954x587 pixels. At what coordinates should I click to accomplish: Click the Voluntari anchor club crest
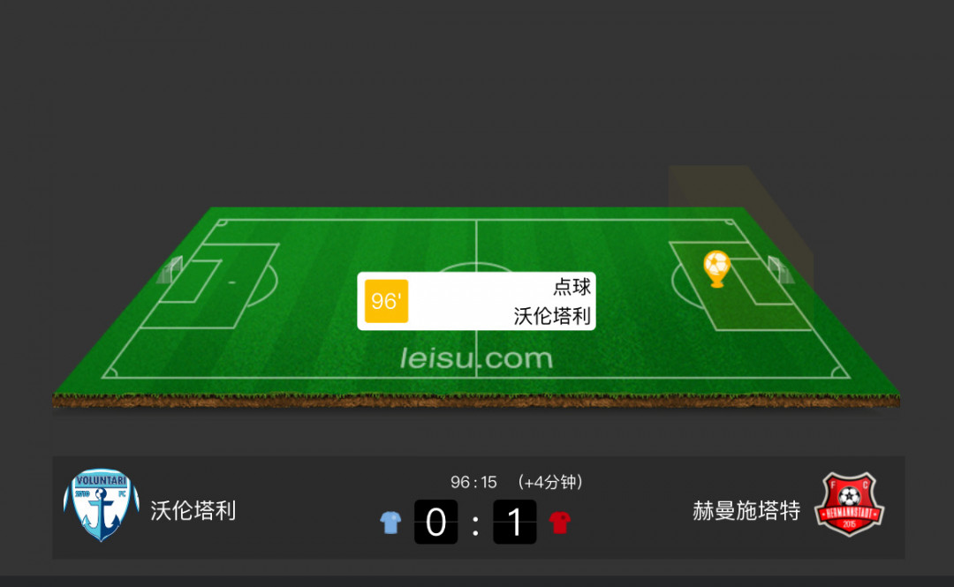pyautogui.click(x=102, y=505)
